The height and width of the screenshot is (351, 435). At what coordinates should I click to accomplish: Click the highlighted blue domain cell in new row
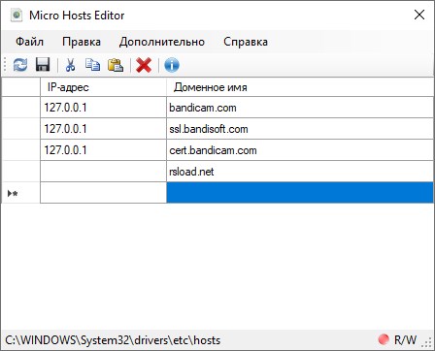300,193
